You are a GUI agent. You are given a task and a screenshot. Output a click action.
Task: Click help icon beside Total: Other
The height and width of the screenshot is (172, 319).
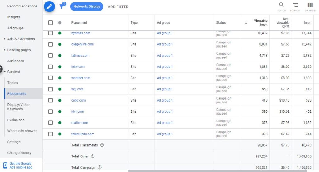point(93,156)
